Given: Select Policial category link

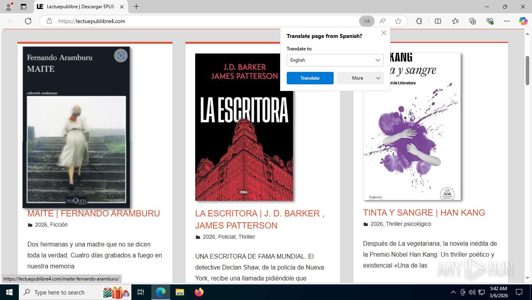Looking at the screenshot, I should pyautogui.click(x=227, y=237).
